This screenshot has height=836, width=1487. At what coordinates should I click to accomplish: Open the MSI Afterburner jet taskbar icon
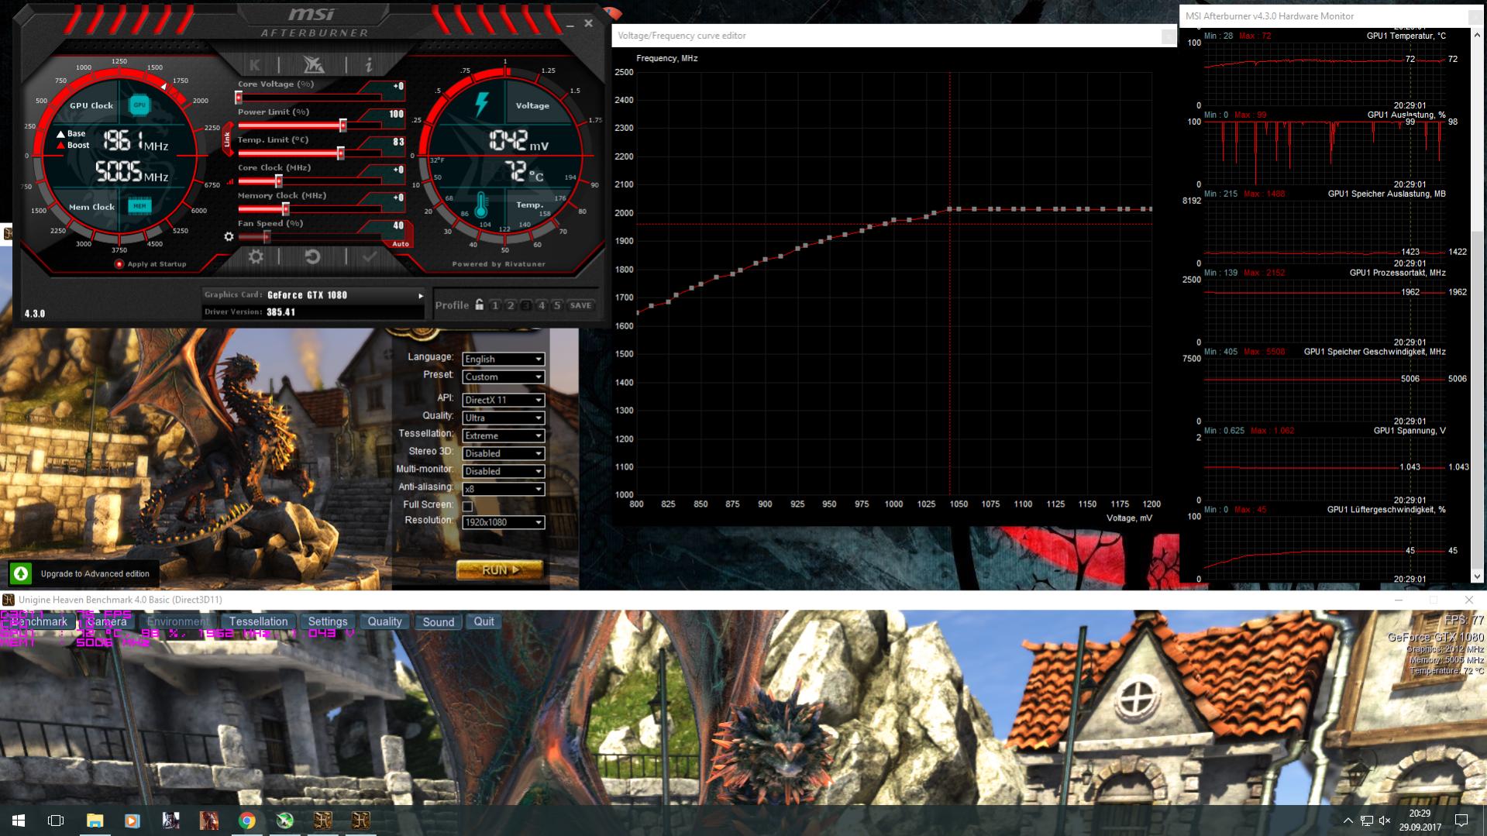coord(284,820)
